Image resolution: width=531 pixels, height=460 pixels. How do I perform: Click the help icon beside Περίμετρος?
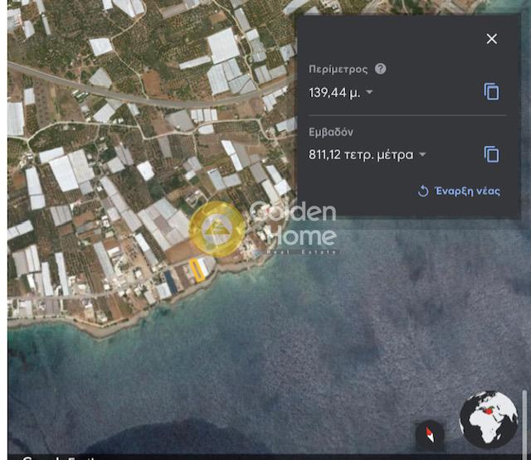click(x=381, y=69)
